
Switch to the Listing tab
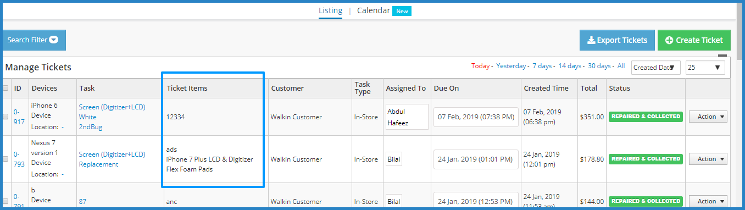tap(330, 10)
